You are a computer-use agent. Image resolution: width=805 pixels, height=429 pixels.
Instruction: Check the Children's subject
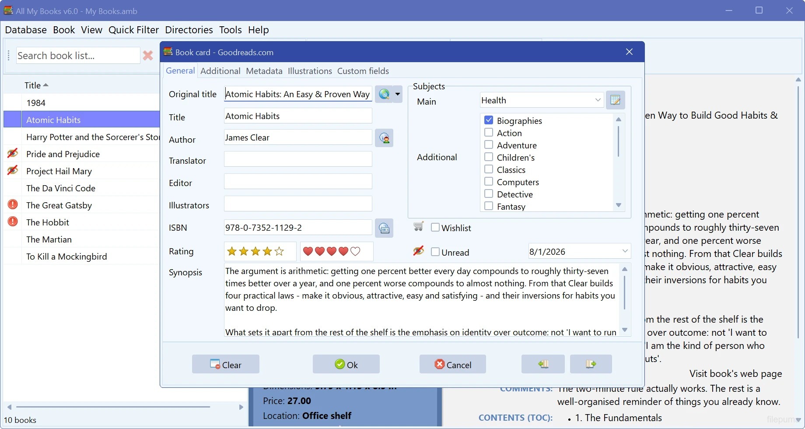[489, 157]
